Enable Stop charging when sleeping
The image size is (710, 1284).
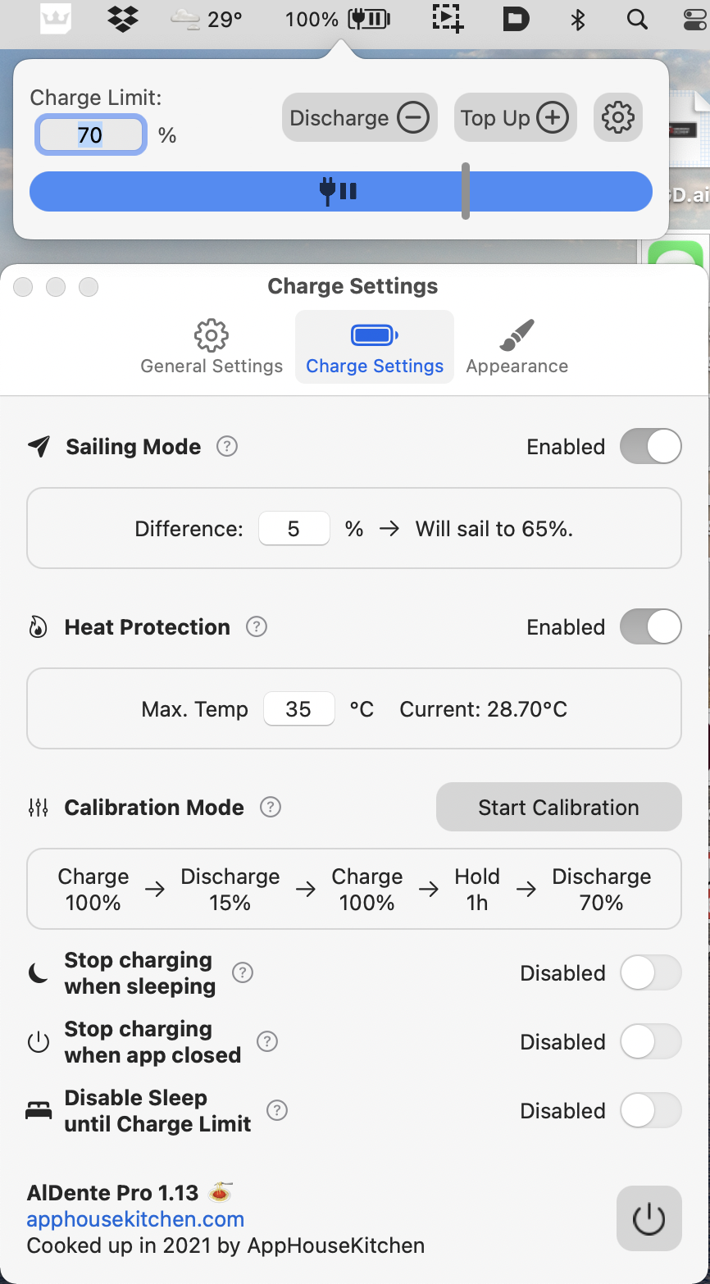click(x=650, y=973)
